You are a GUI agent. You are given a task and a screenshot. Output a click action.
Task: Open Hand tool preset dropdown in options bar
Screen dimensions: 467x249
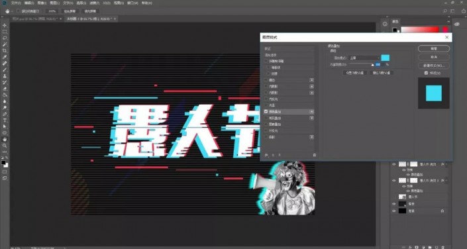(12, 11)
